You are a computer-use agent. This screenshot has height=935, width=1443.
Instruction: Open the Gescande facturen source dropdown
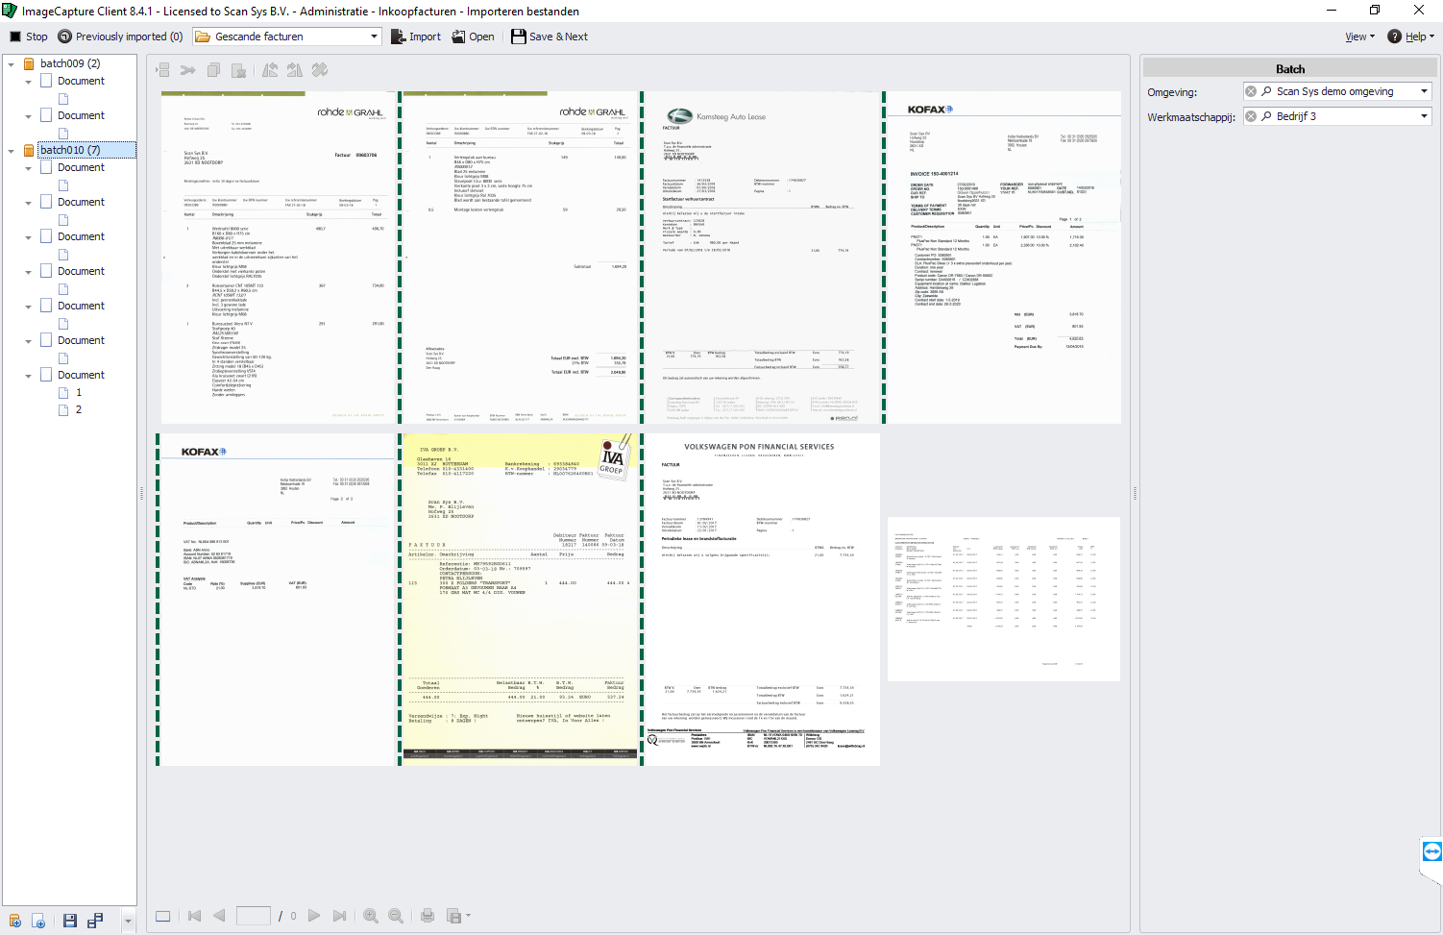tap(374, 37)
